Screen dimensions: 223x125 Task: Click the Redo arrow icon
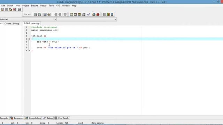tap(29, 14)
